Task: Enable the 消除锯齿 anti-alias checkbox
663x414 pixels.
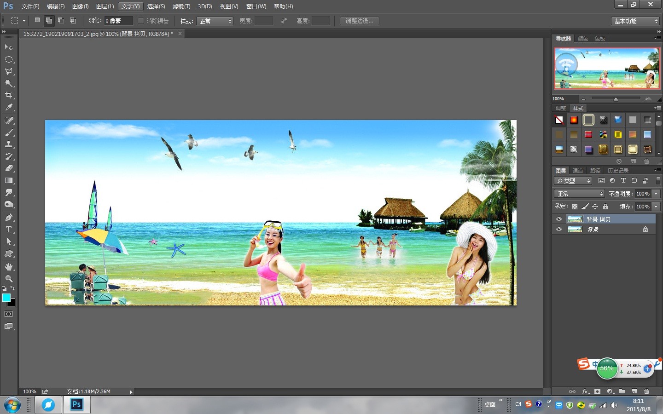Action: pos(141,21)
